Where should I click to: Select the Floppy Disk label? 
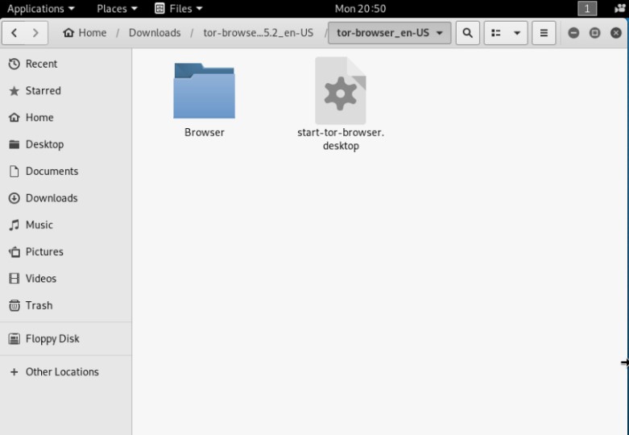pyautogui.click(x=52, y=339)
